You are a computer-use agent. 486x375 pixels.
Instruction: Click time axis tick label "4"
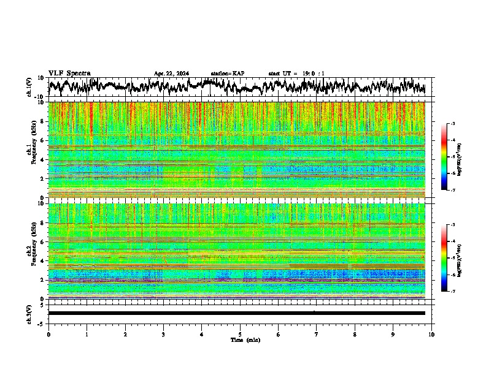coord(201,335)
